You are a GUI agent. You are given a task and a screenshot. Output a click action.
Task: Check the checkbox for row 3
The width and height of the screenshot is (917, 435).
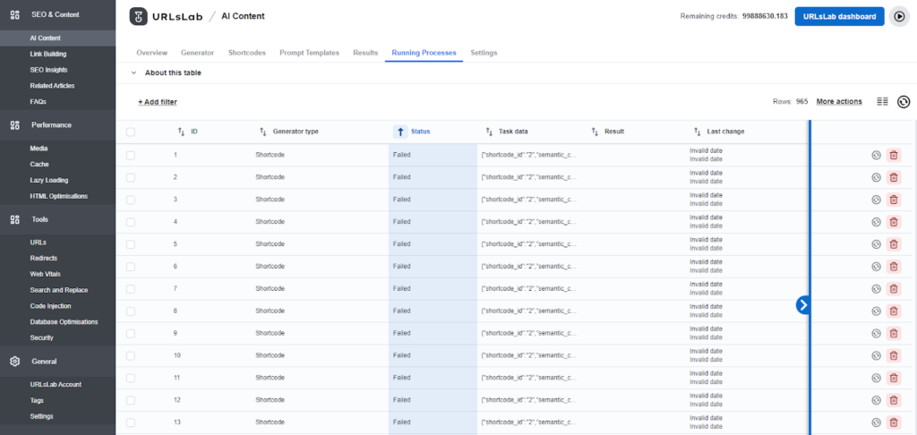(x=131, y=200)
